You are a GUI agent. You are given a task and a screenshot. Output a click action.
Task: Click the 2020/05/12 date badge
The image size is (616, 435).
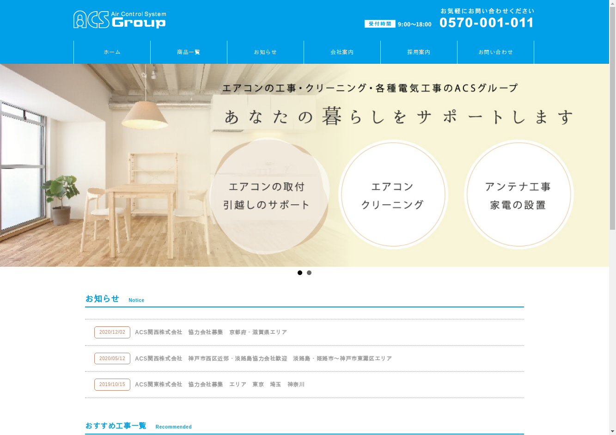[x=112, y=359]
